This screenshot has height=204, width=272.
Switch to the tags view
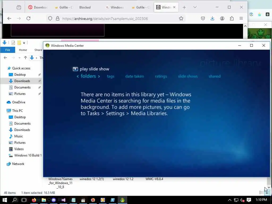tap(110, 76)
